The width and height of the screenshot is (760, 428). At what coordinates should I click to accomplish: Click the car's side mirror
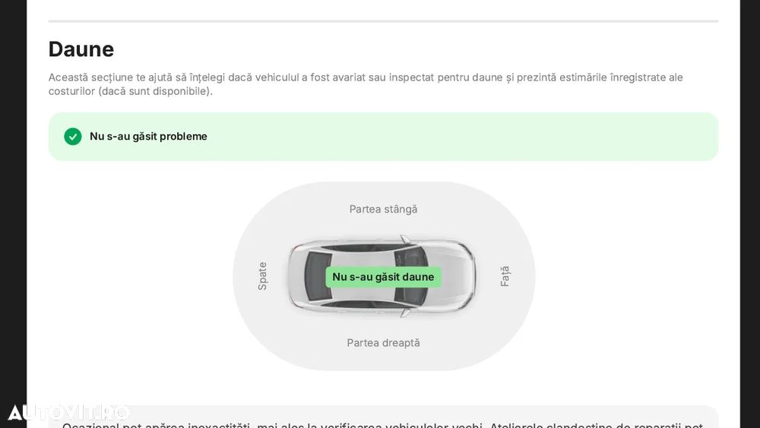coord(405,239)
